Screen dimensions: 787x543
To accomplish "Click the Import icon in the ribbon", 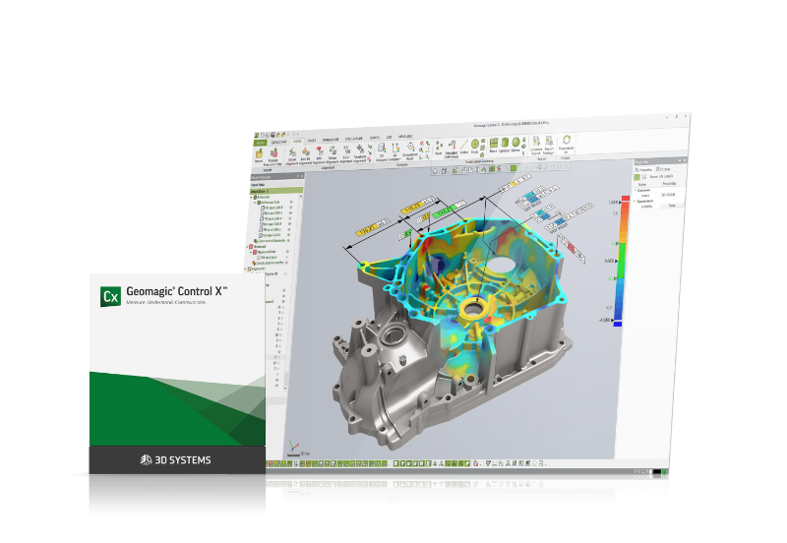I will pos(259,156).
